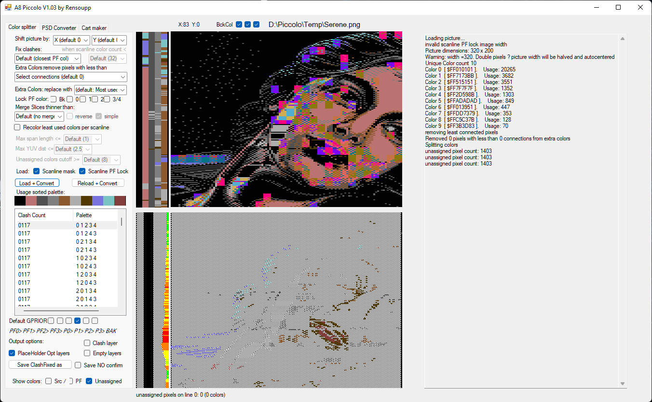652x402 pixels.
Task: Enable the Clash layer output option
Action: tap(87, 343)
